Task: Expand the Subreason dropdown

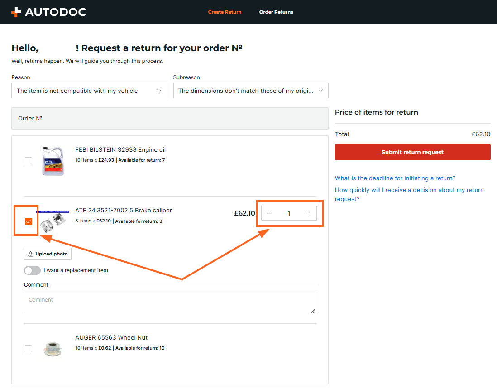Action: [251, 91]
